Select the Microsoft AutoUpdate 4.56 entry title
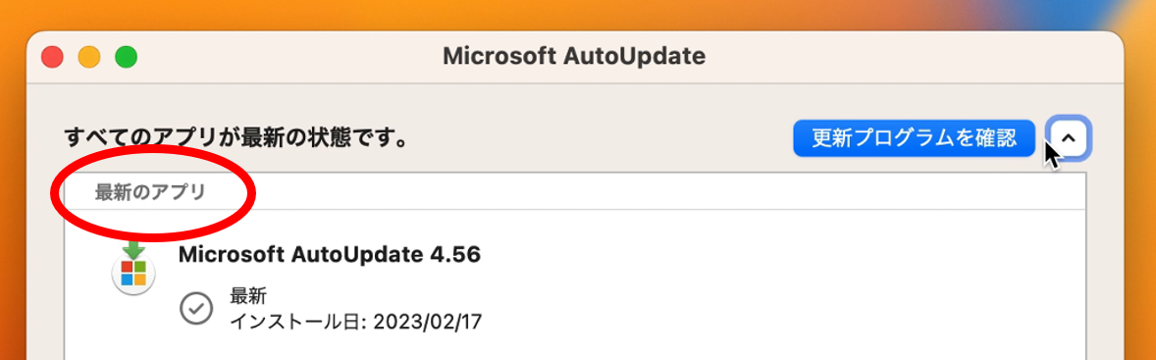The image size is (1156, 360). [330, 255]
